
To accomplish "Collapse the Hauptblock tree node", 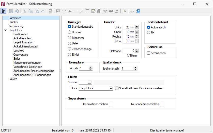I will (x=5, y=30).
